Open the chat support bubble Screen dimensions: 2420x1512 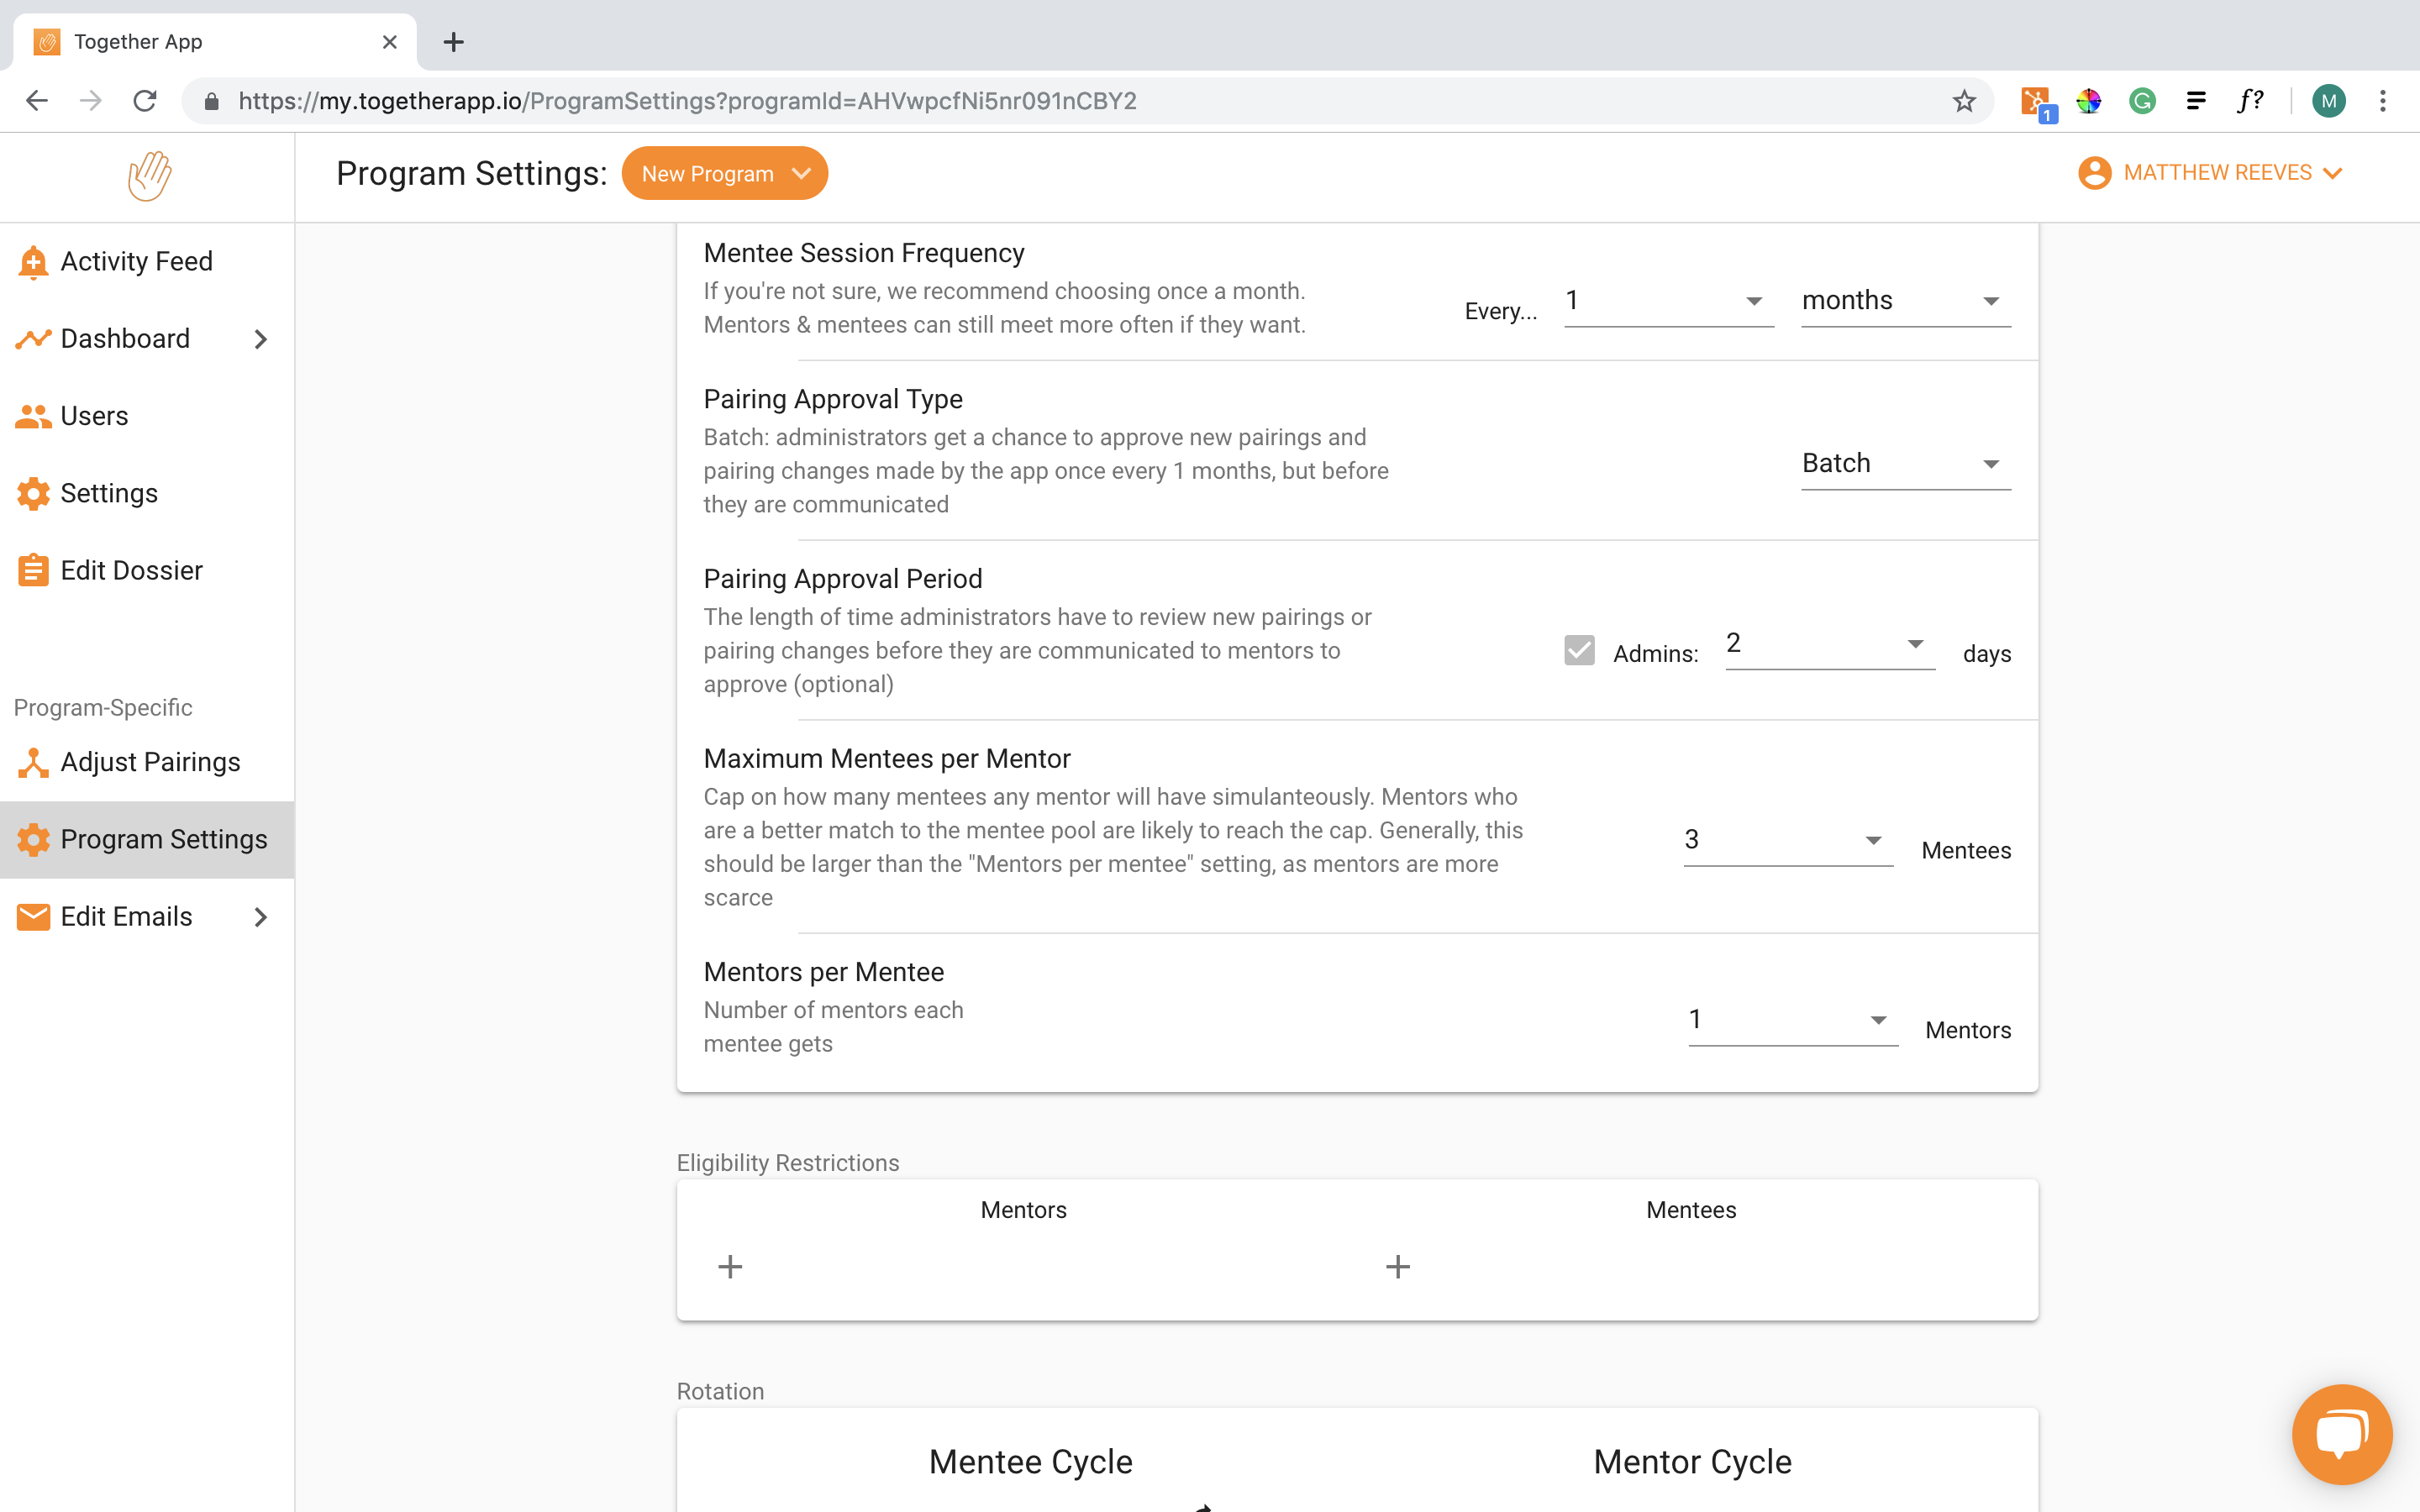2342,1434
